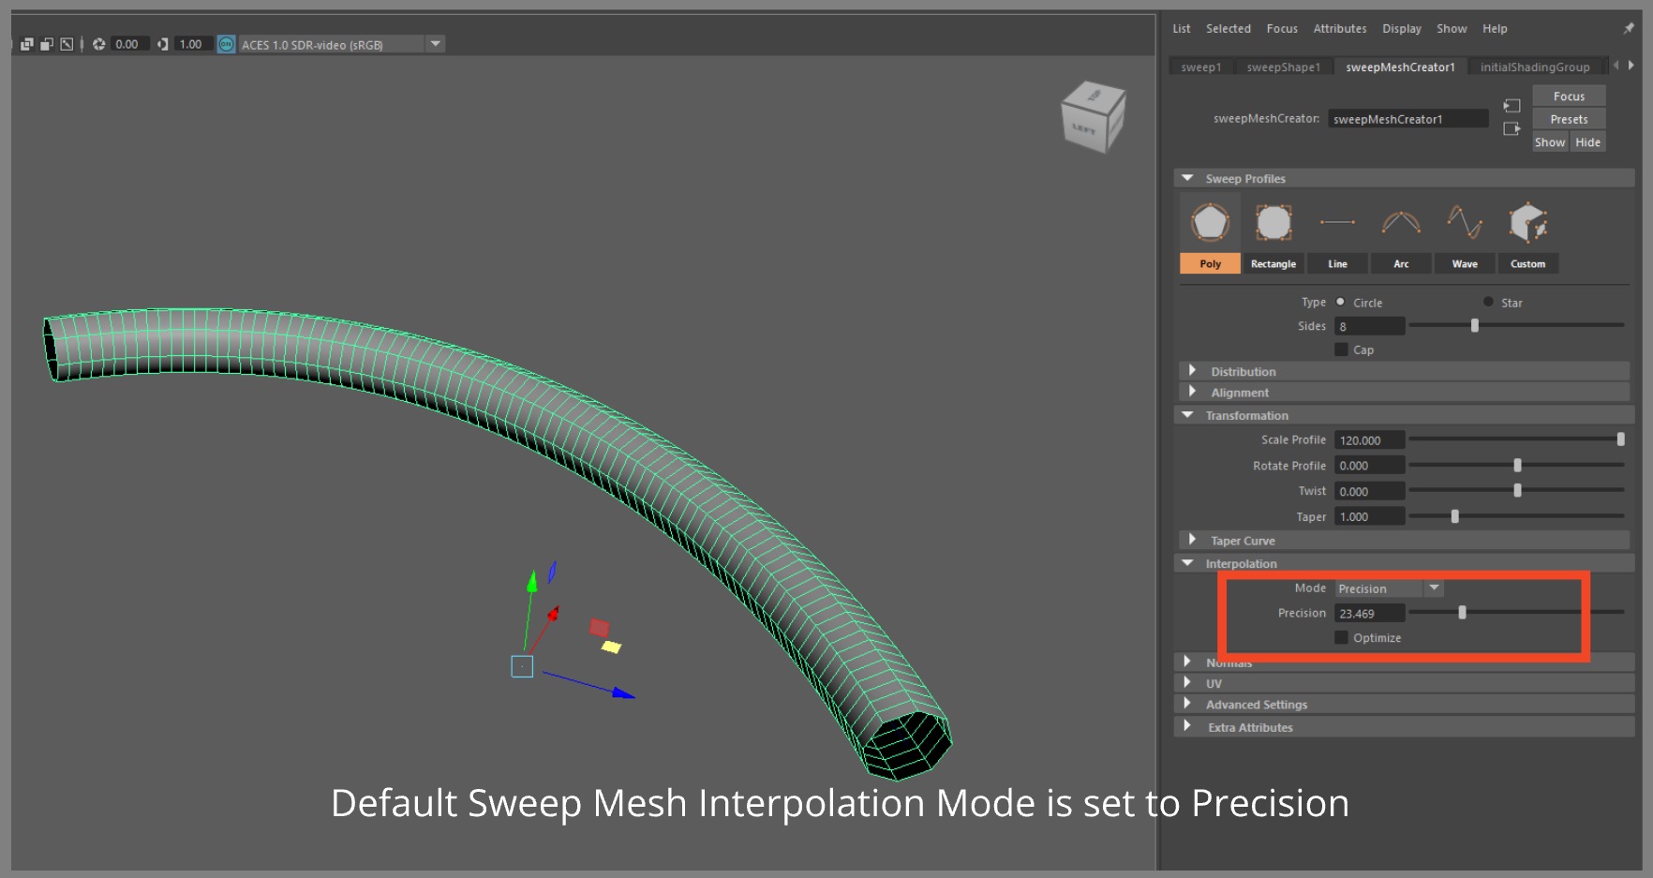Pick the Wave sweep profile icon
This screenshot has width=1653, height=878.
(1465, 224)
